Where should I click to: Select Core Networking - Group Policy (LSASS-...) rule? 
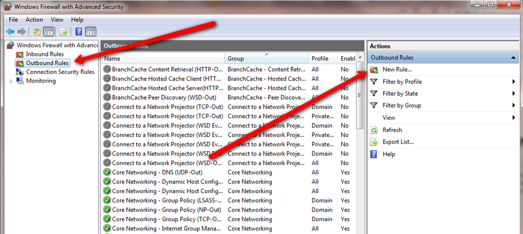click(228, 200)
